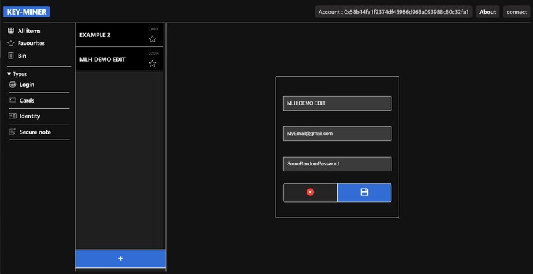Click the Login globe icon
Image resolution: width=533 pixels, height=274 pixels.
tap(13, 85)
